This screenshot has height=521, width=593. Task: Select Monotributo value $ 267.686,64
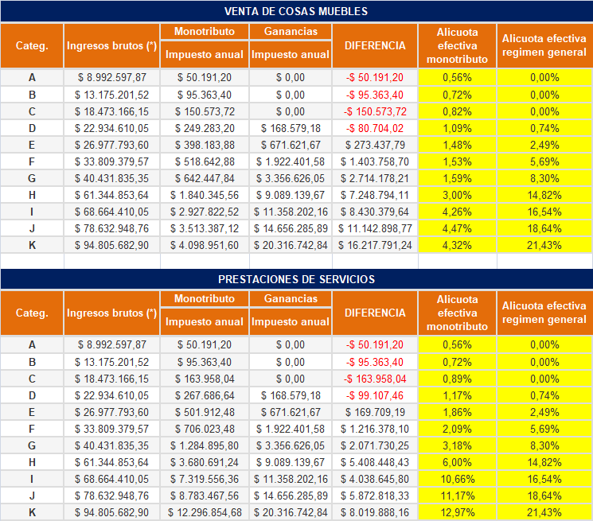pos(205,395)
